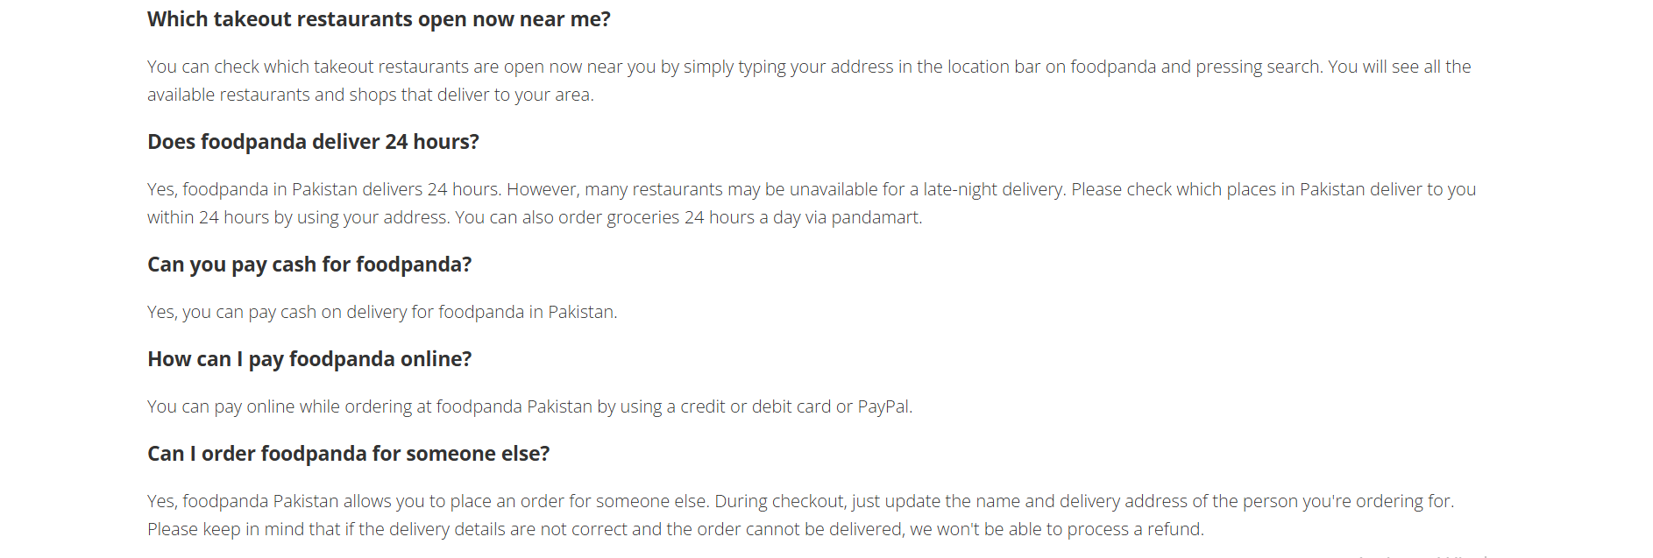
Task: Click the 'Can I order foodpanda for someone else?' heading
Action: 349,454
